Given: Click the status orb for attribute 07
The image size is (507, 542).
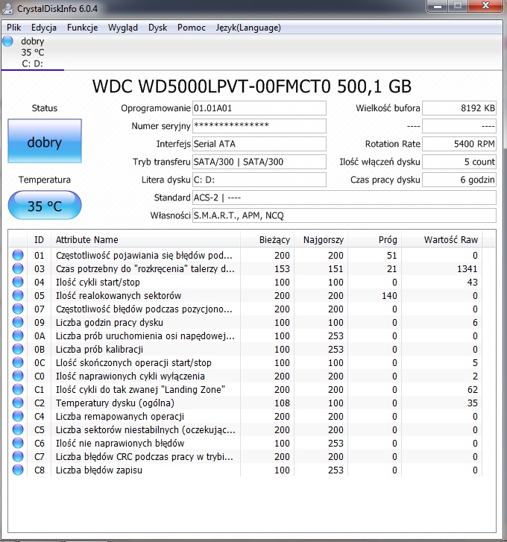Looking at the screenshot, I should click(x=18, y=309).
